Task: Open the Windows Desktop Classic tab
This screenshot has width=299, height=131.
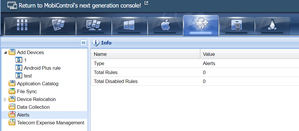Action: click(x=94, y=26)
